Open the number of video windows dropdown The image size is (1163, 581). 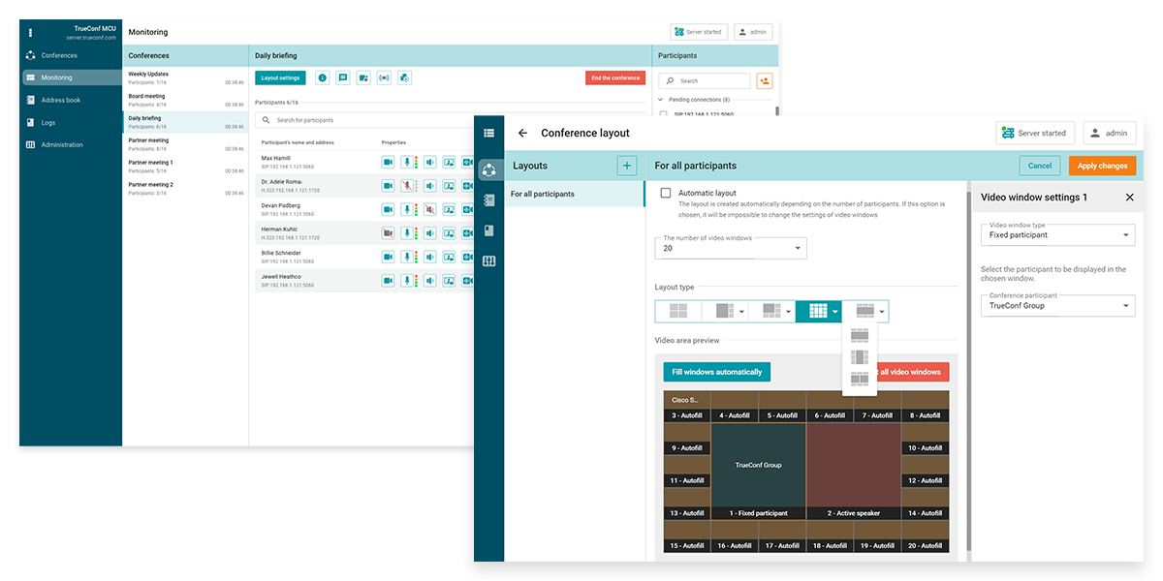click(x=731, y=248)
